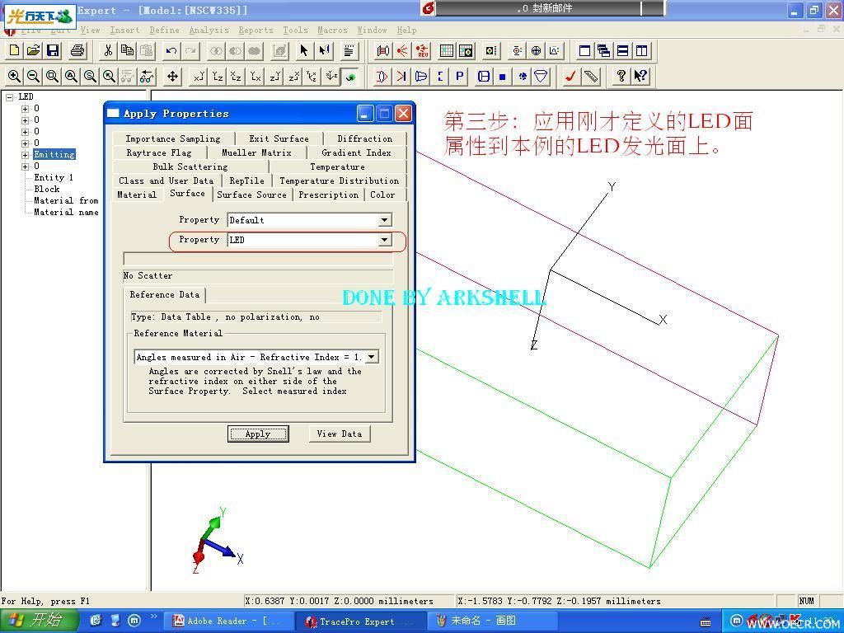Switch to the Prescription tab
Screen dimensions: 844x633
coord(328,195)
